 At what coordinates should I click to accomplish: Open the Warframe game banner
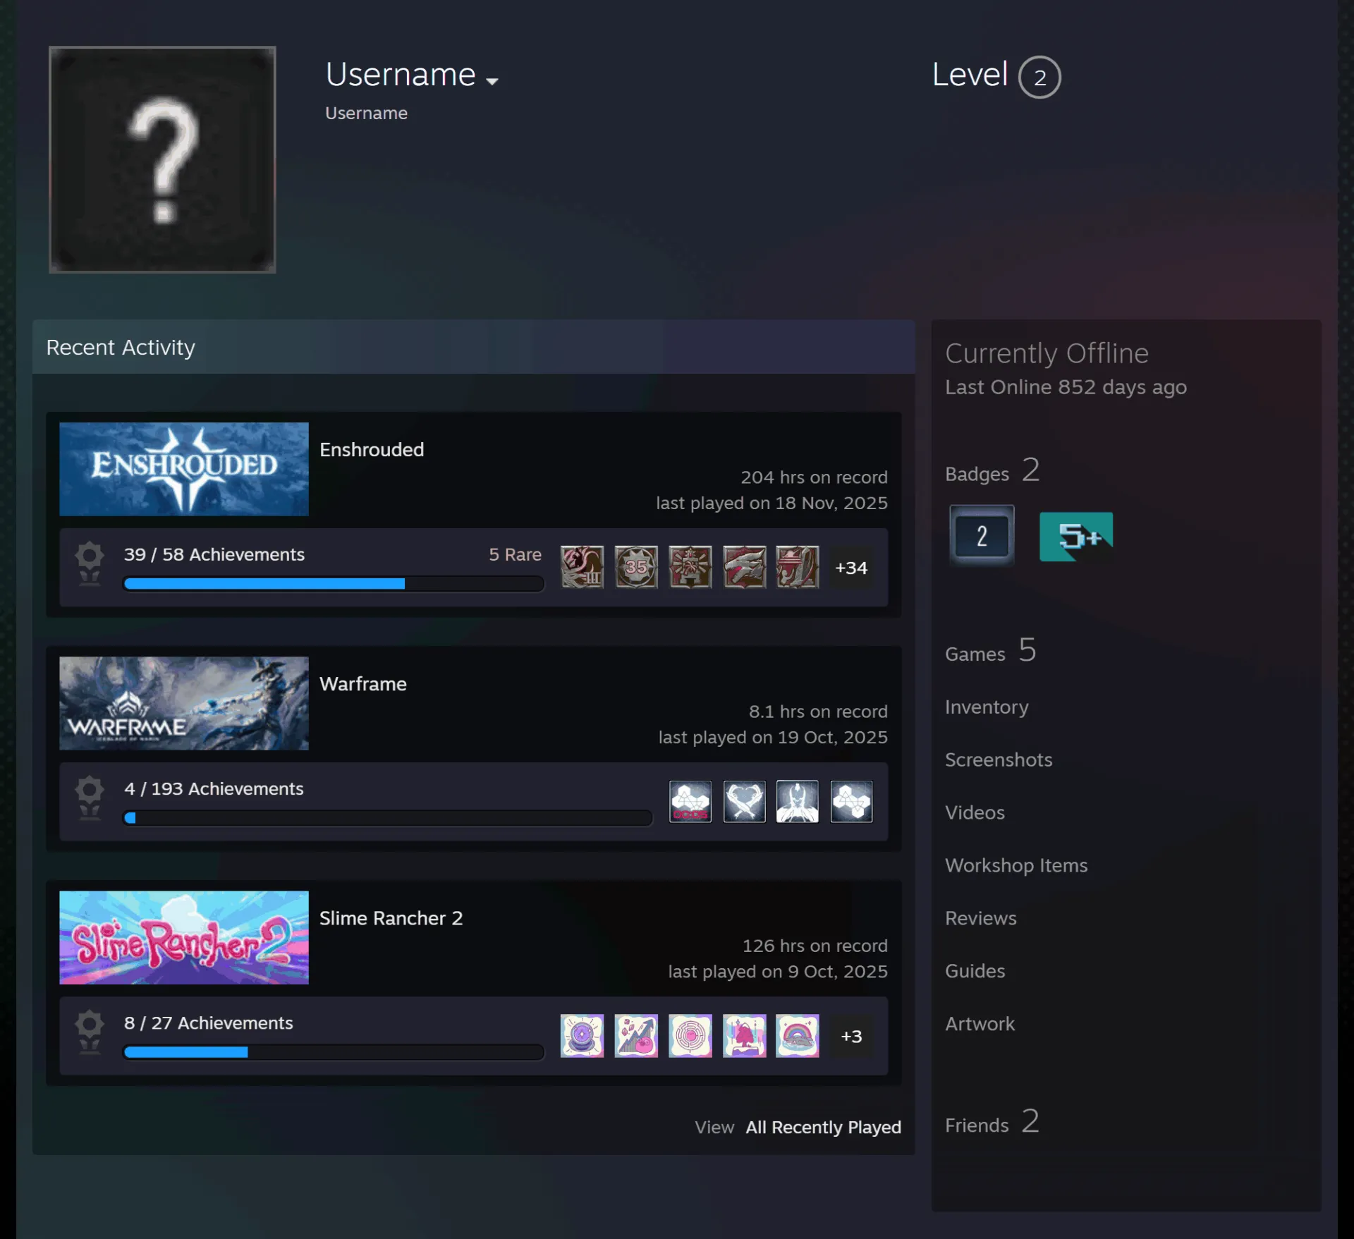coord(184,703)
